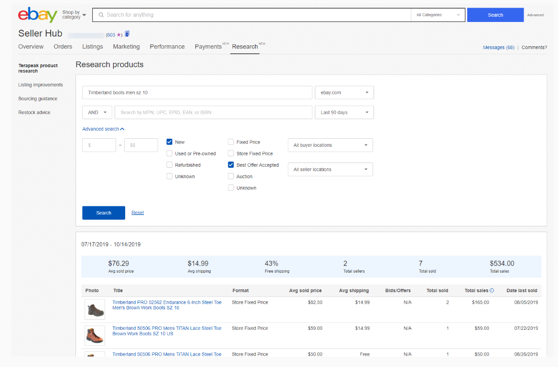Go to the Overview tab
The width and height of the screenshot is (558, 367).
point(31,47)
